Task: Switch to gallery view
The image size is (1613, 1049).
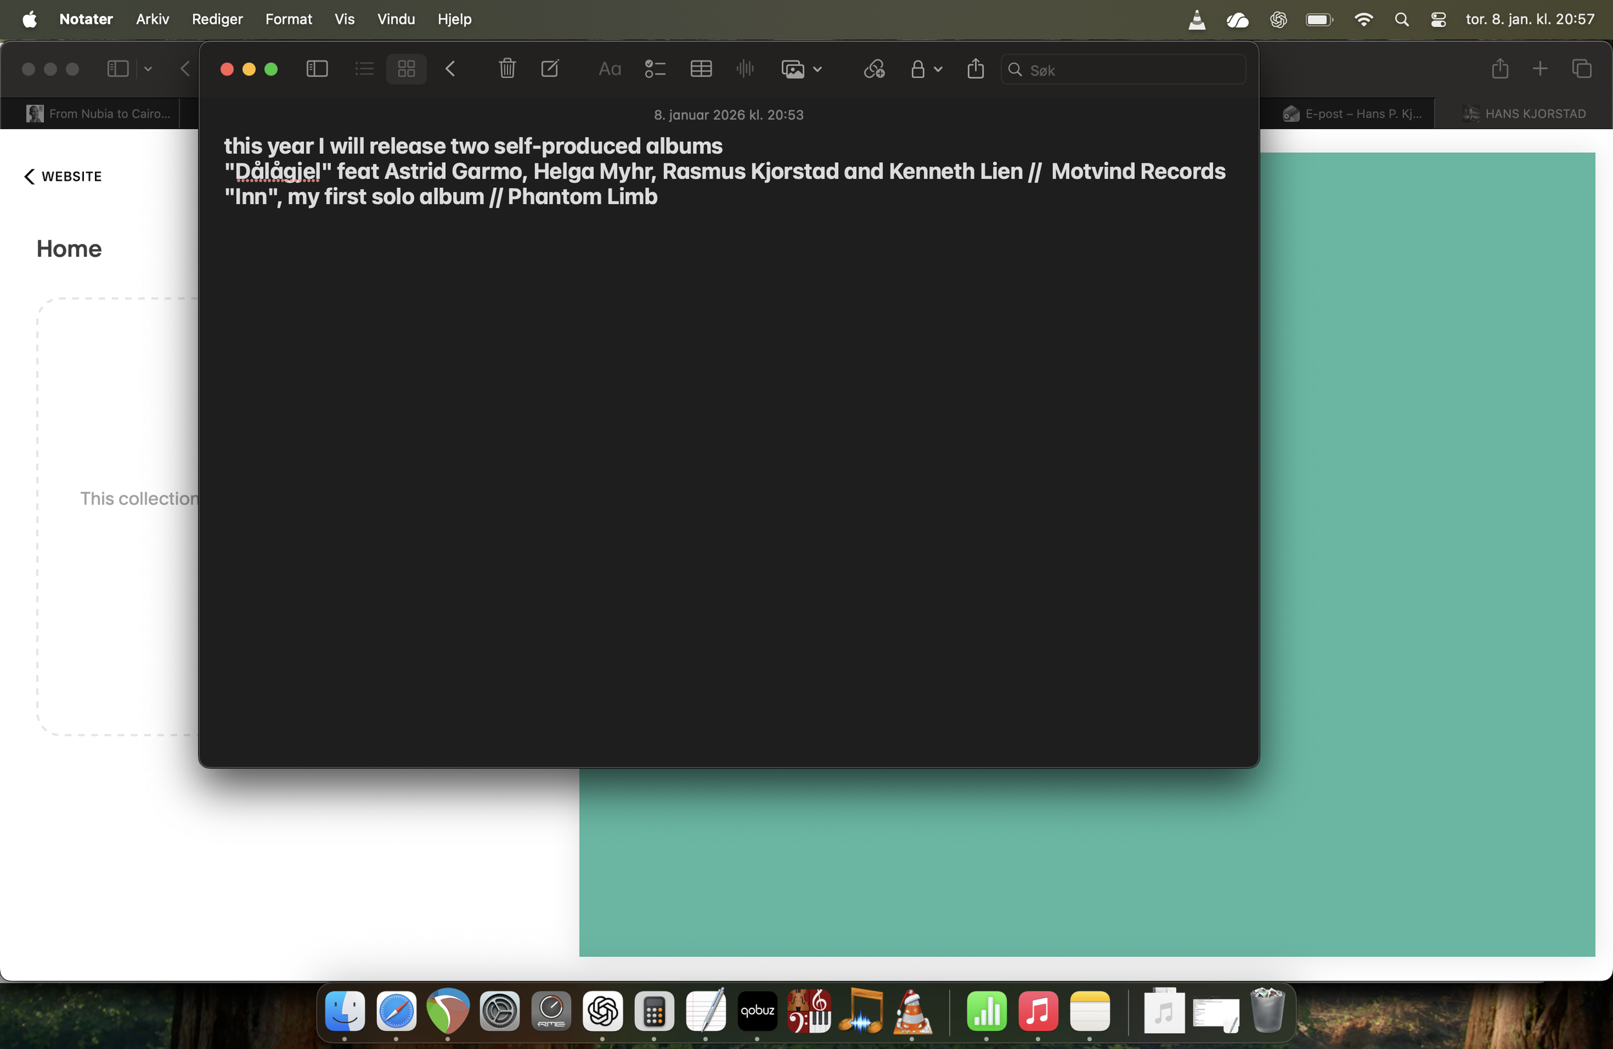Action: coord(406,69)
